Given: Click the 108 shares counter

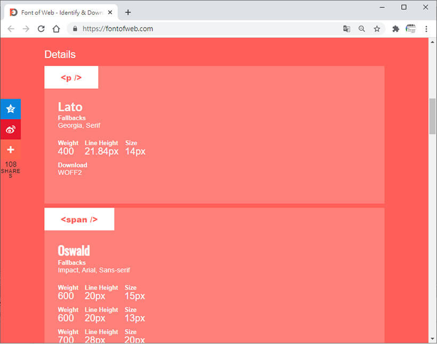Looking at the screenshot, I should point(11,169).
